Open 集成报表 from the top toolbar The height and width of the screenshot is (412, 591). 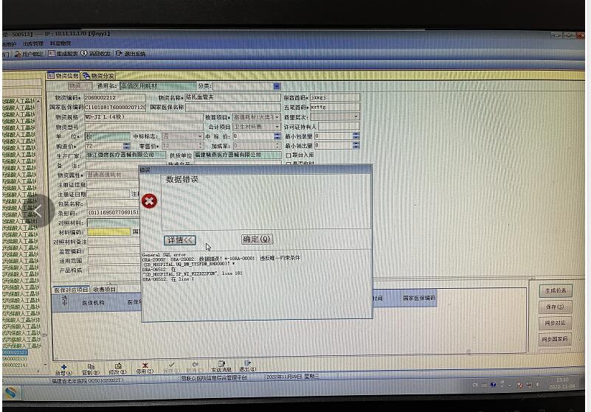pyautogui.click(x=63, y=54)
